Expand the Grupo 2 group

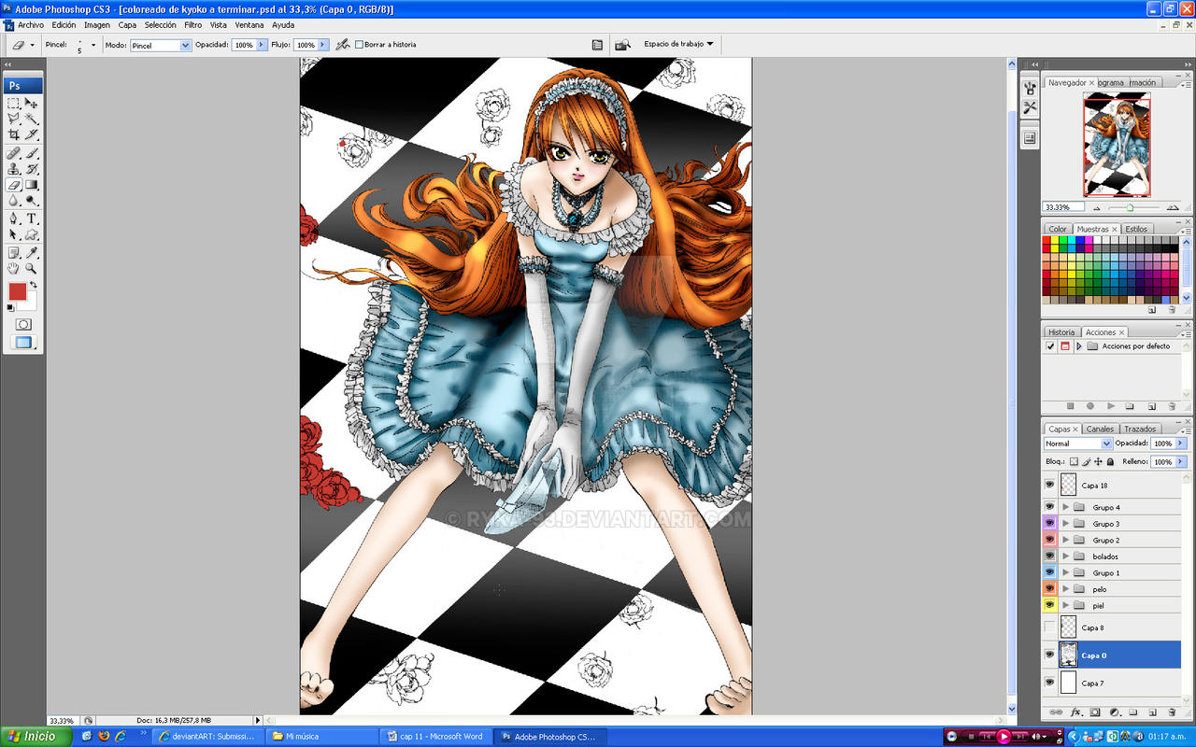tap(1065, 540)
